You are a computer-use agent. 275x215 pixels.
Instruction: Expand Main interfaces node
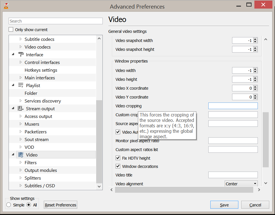(21, 77)
